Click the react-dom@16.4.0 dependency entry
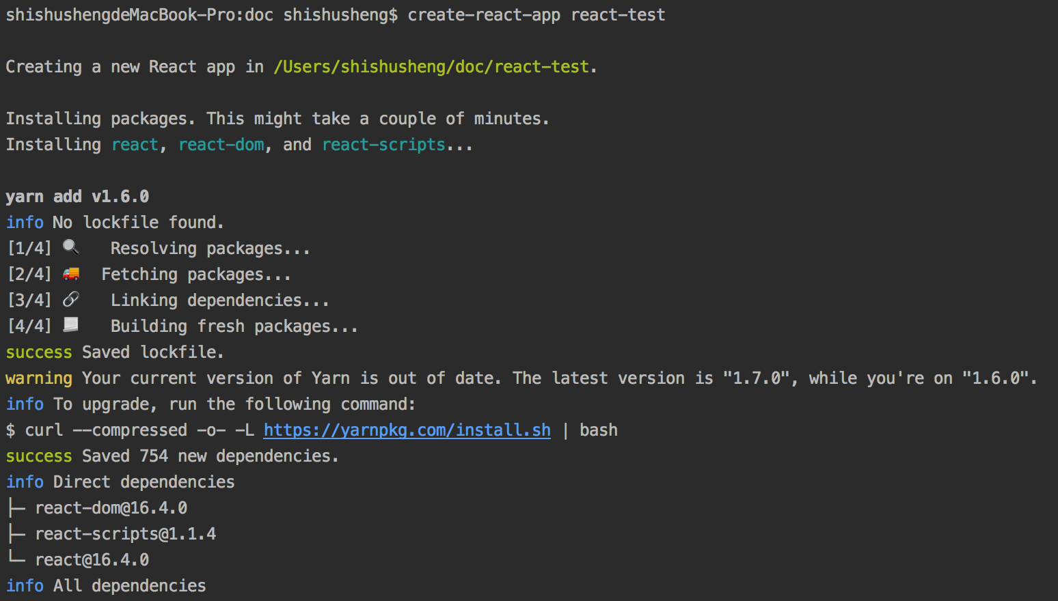The height and width of the screenshot is (601, 1058). (x=111, y=508)
